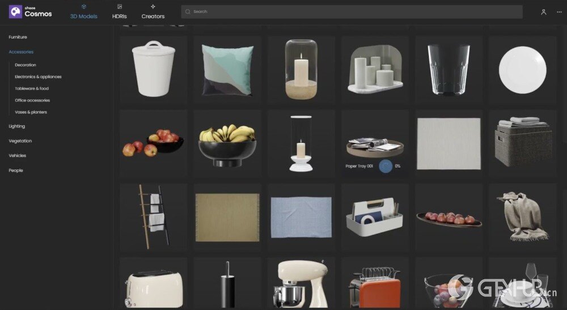Image resolution: width=567 pixels, height=310 pixels.
Task: Select Electronics & appliances subcategory
Action: click(38, 77)
